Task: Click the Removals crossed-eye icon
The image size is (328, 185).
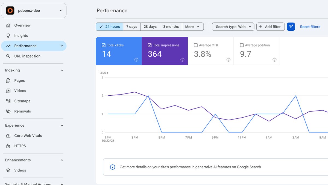Action: [8, 111]
